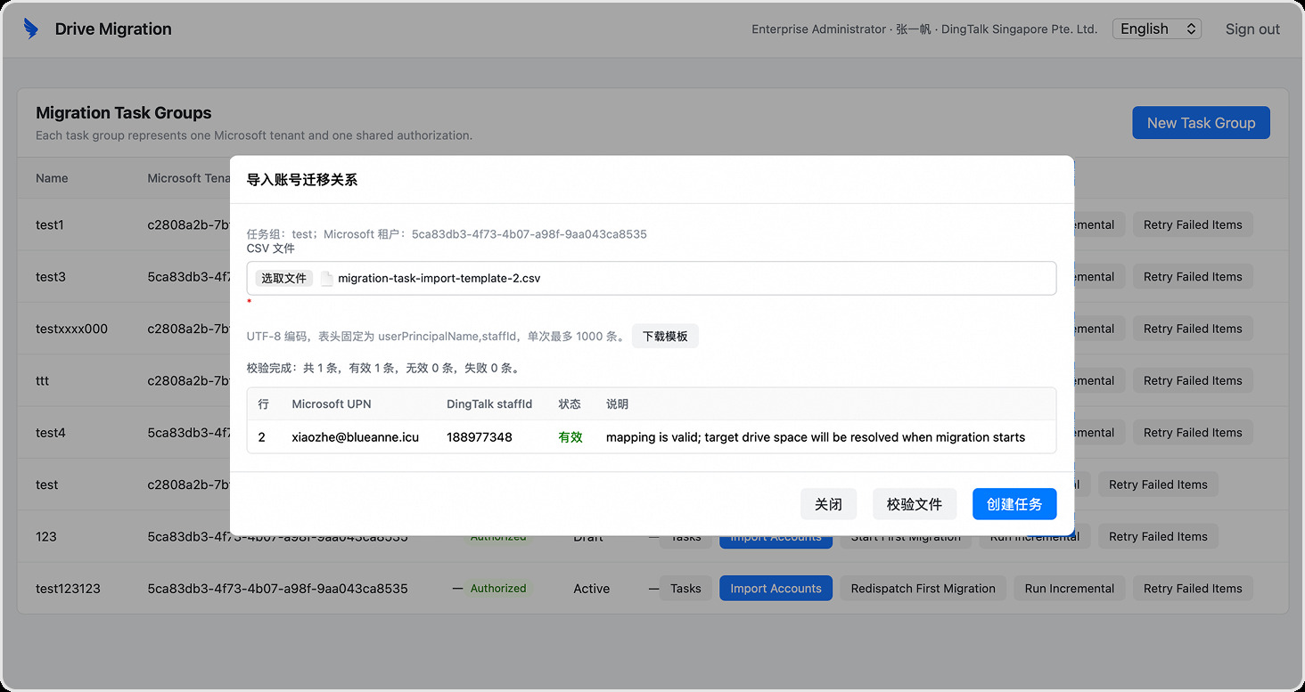The image size is (1305, 692).
Task: Click the green 有效 status
Action: [570, 437]
